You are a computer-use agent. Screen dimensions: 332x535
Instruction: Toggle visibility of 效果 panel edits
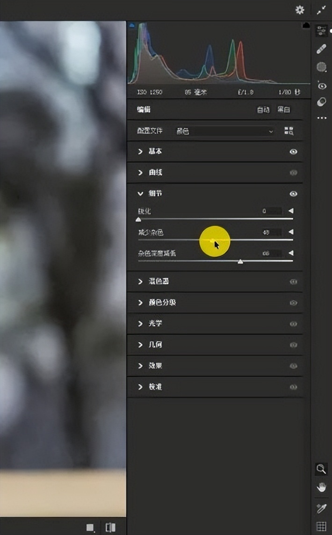click(x=293, y=366)
